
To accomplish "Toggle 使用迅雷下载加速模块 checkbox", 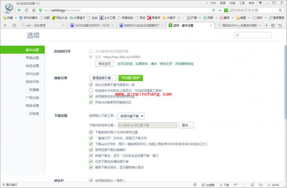I will (91, 149).
